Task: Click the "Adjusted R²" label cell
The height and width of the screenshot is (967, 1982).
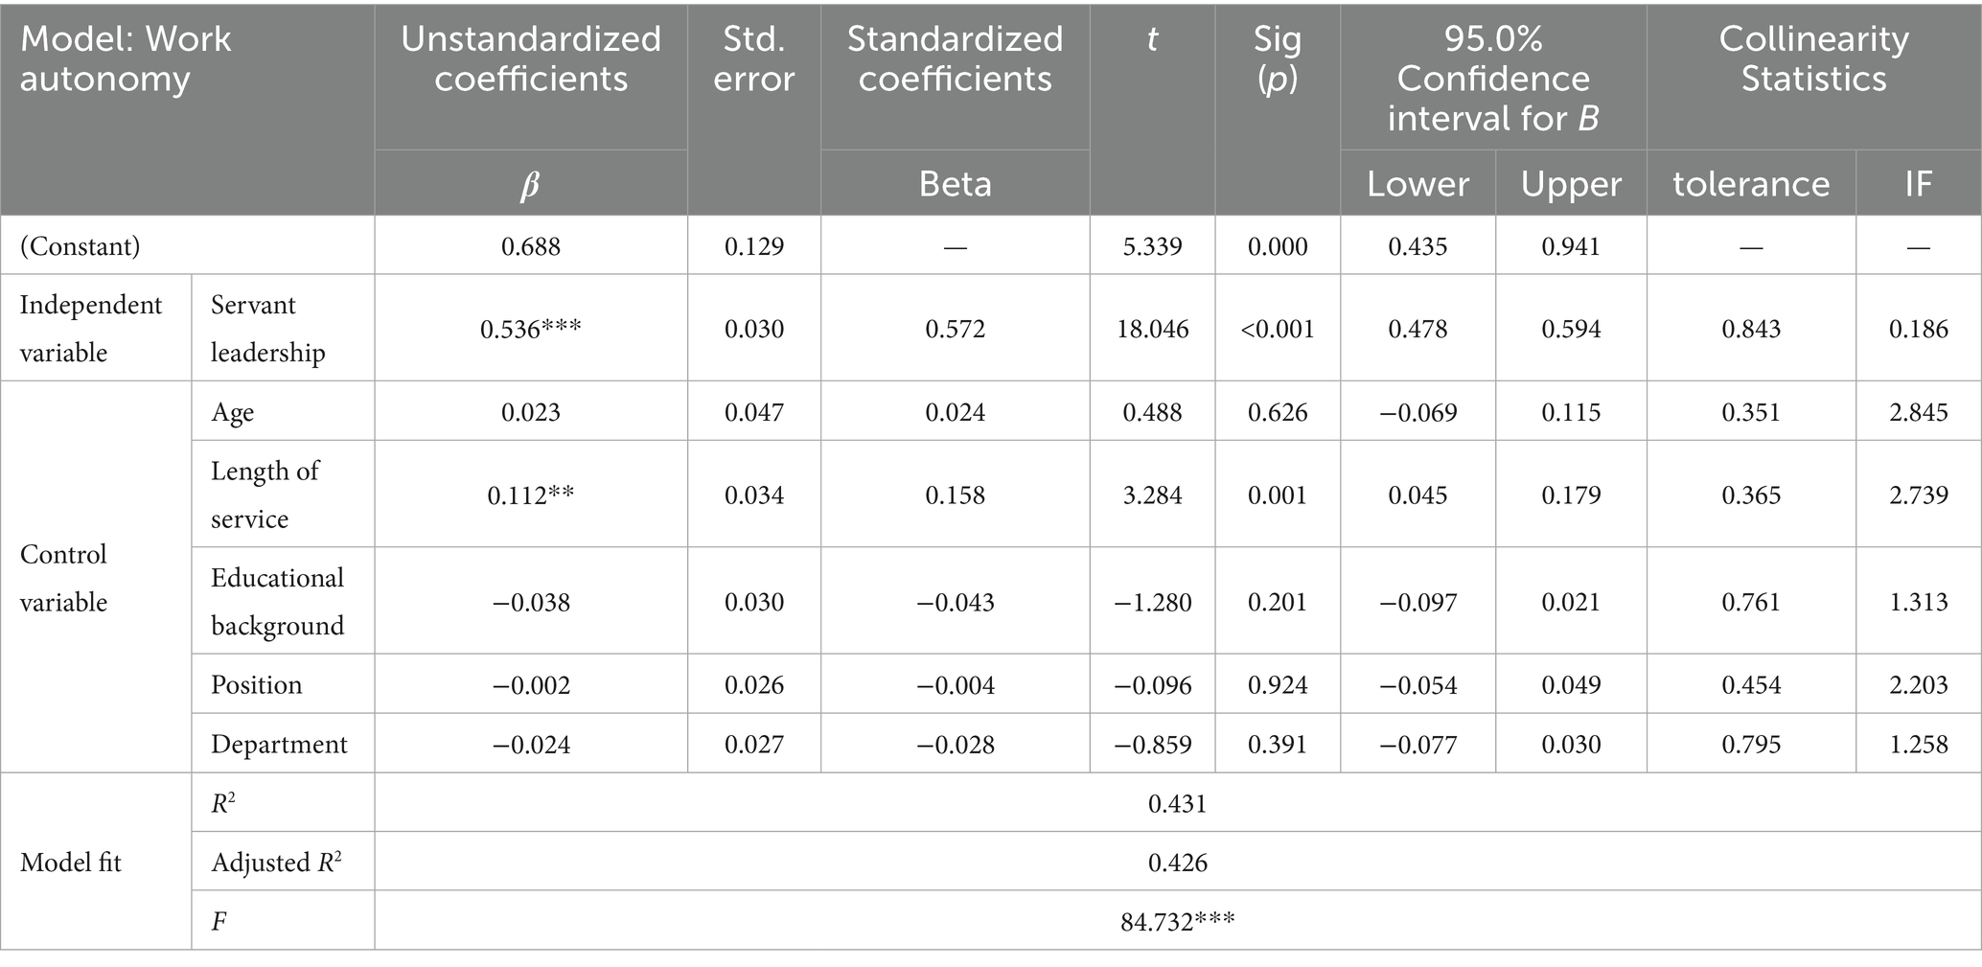Action: 277,863
